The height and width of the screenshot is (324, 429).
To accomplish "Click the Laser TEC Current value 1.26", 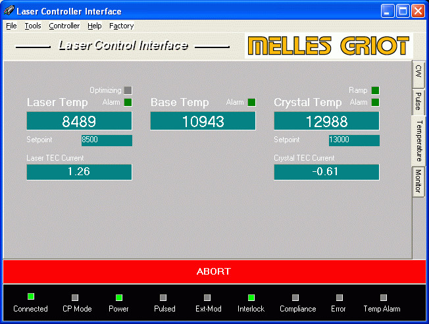I will tap(80, 172).
